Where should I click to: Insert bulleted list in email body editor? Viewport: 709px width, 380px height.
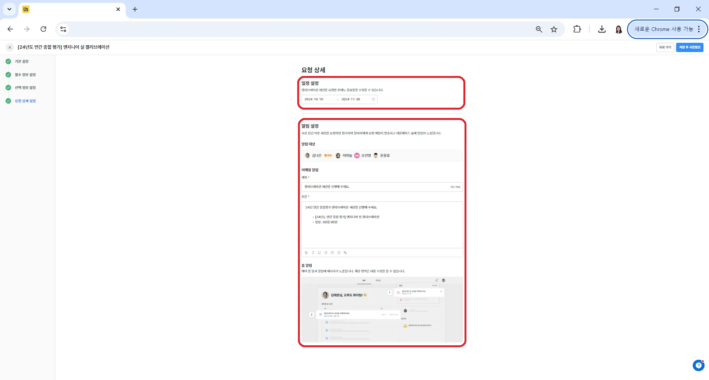[x=339, y=253]
